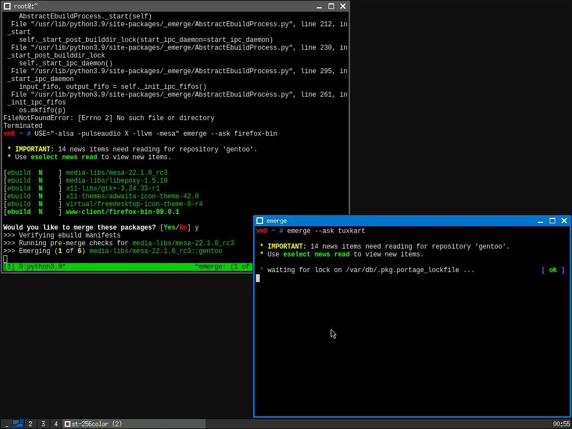Click the 00:55 clock in the taskbar

(x=561, y=424)
